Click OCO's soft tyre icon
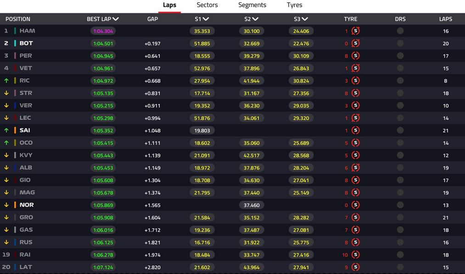This screenshot has width=465, height=274. [355, 142]
